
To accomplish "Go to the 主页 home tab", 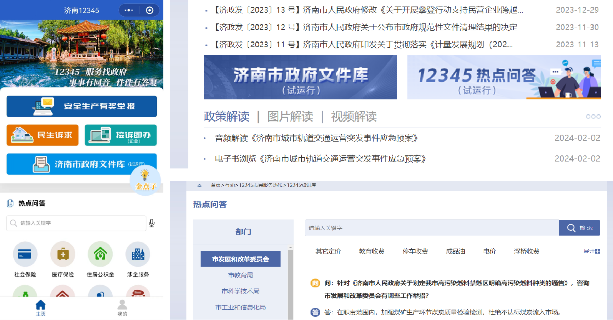I will pyautogui.click(x=41, y=308).
